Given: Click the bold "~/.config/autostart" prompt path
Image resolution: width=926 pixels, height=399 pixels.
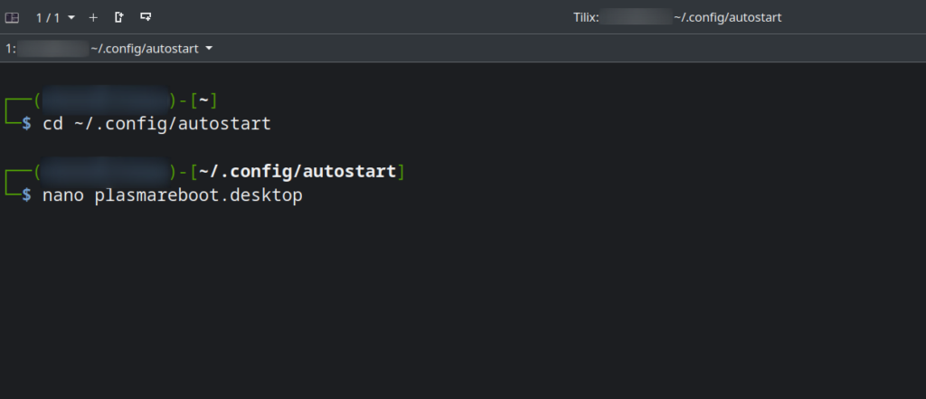Looking at the screenshot, I should pyautogui.click(x=297, y=172).
